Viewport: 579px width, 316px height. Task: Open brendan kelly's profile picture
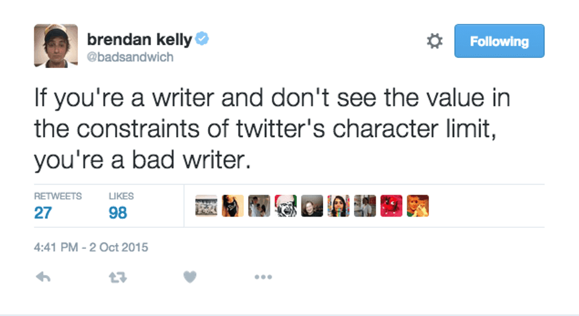point(56,46)
